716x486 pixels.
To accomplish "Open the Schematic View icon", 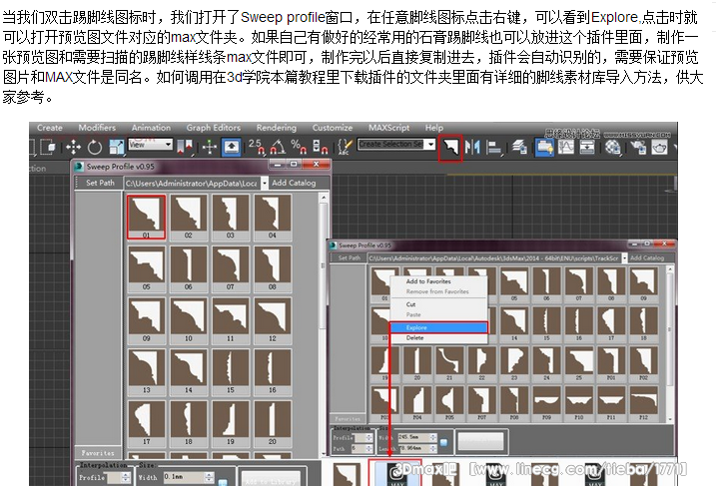I will pyautogui.click(x=587, y=147).
